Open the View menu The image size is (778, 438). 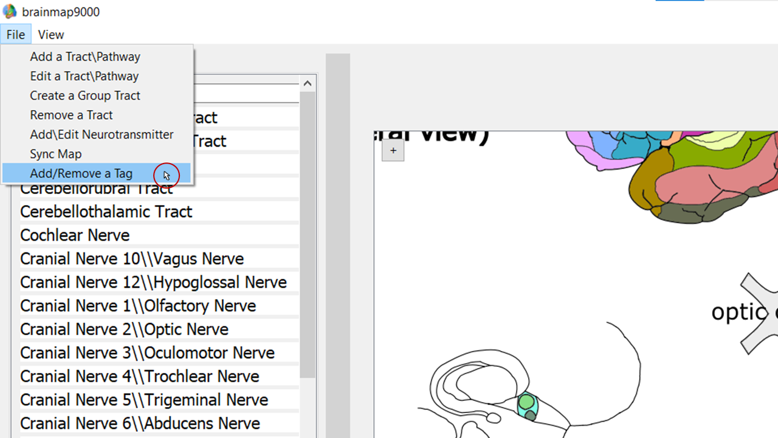(x=50, y=35)
